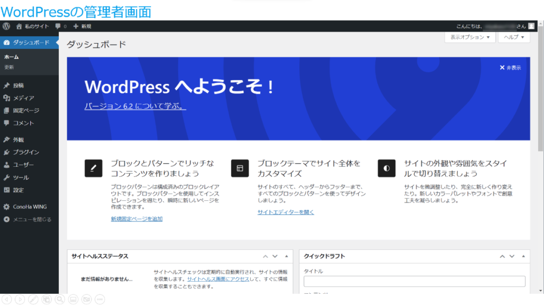Move サイトヘルスステータス panel up
The image size is (544, 306).
(x=266, y=257)
